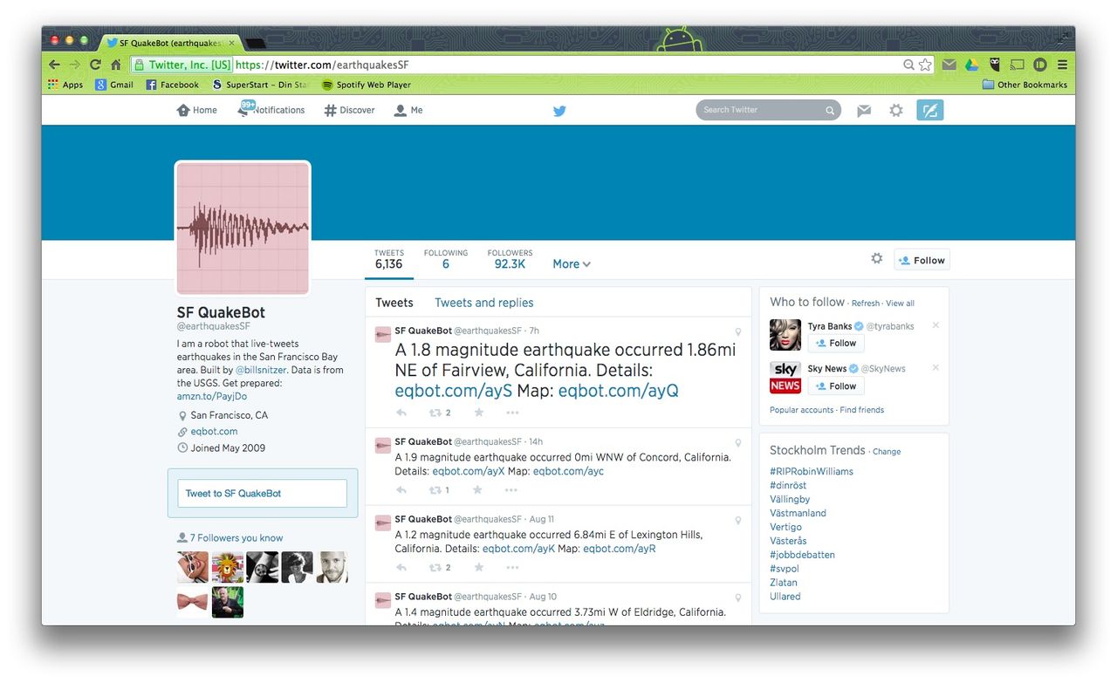Click location pin on Fairview tweet
The width and height of the screenshot is (1117, 683).
738,331
